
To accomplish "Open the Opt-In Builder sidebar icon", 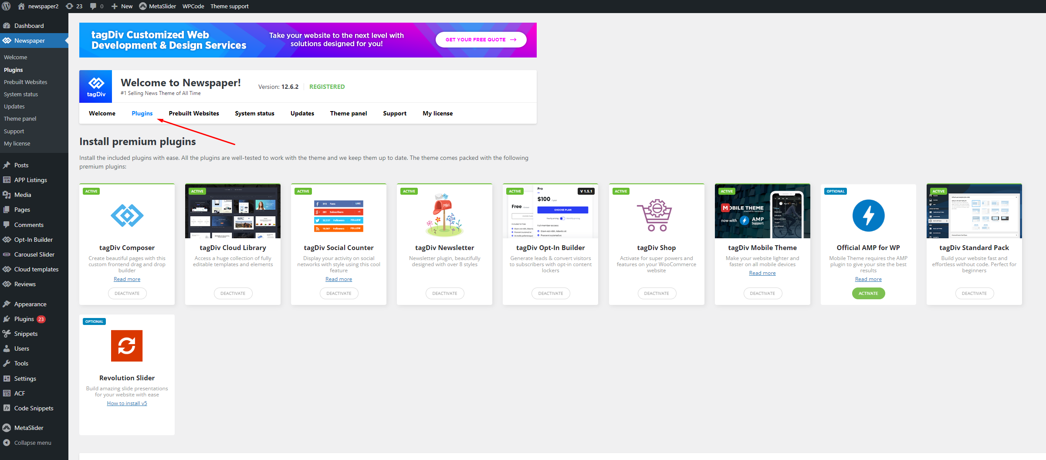I will pos(7,240).
